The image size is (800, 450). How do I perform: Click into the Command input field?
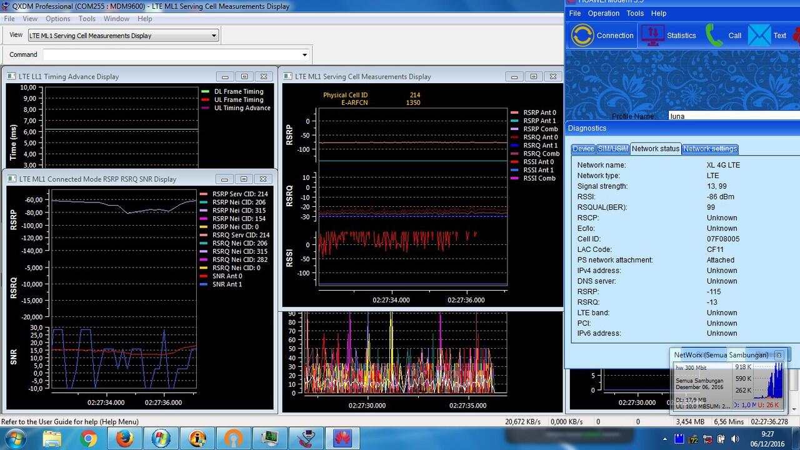coord(171,54)
